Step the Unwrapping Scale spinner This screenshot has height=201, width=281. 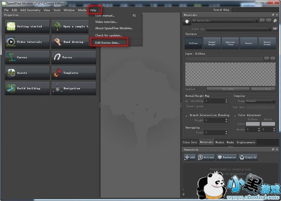coord(227,132)
